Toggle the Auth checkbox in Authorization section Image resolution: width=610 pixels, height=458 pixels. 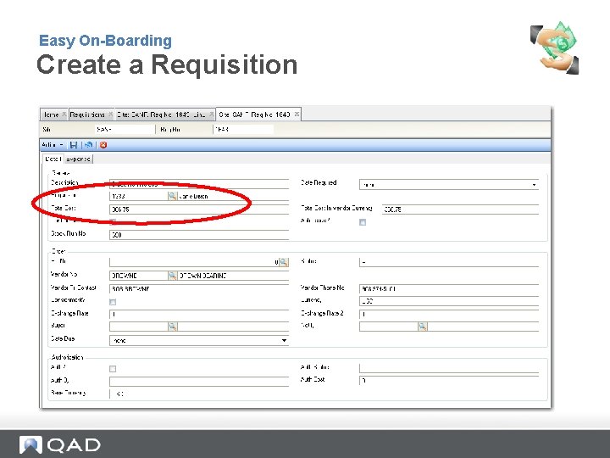[x=113, y=368]
